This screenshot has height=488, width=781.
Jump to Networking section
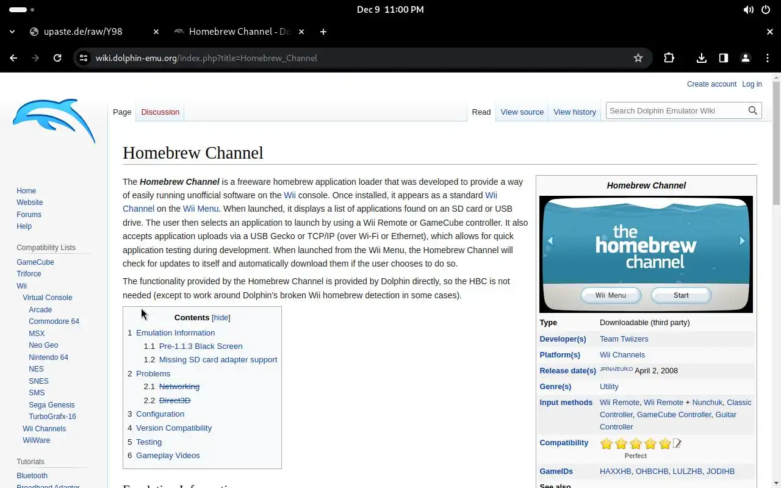click(179, 387)
